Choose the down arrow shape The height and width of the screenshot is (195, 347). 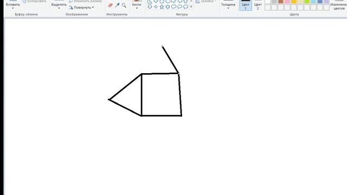point(150,6)
